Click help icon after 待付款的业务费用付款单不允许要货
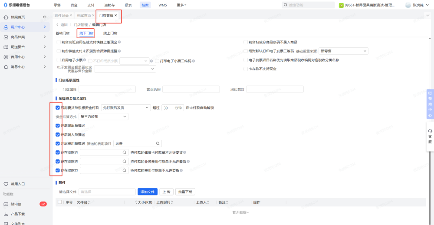The width and height of the screenshot is (434, 225). click(x=188, y=161)
